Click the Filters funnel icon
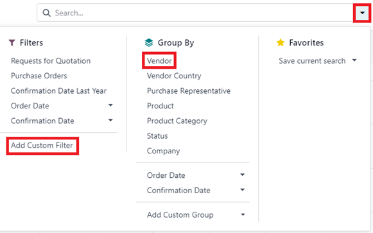The height and width of the screenshot is (233, 373). tap(12, 43)
